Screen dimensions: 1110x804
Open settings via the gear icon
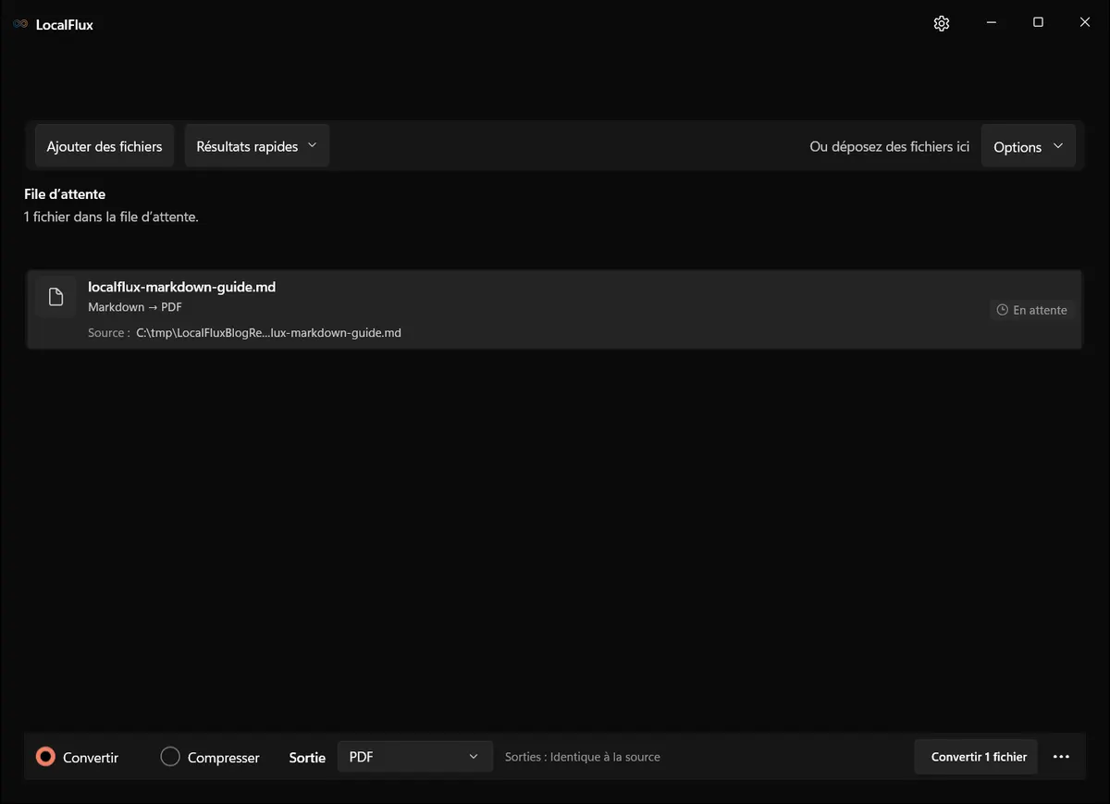tap(942, 23)
